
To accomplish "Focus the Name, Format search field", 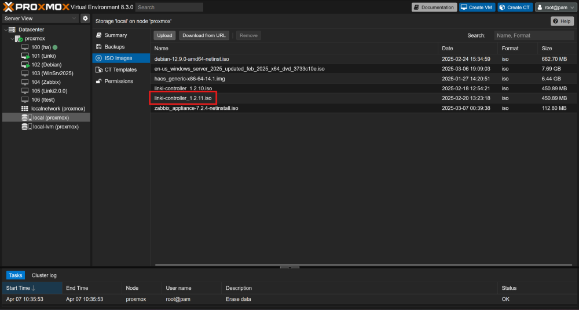I will coord(534,35).
